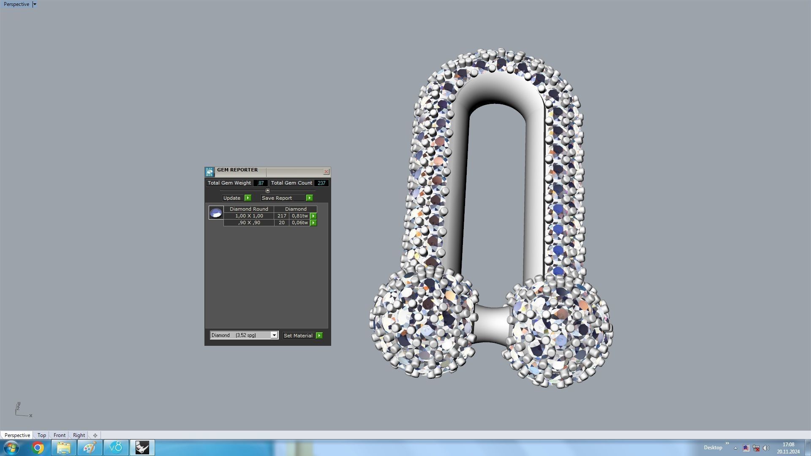
Task: Show hidden system tray icons
Action: coord(735,448)
